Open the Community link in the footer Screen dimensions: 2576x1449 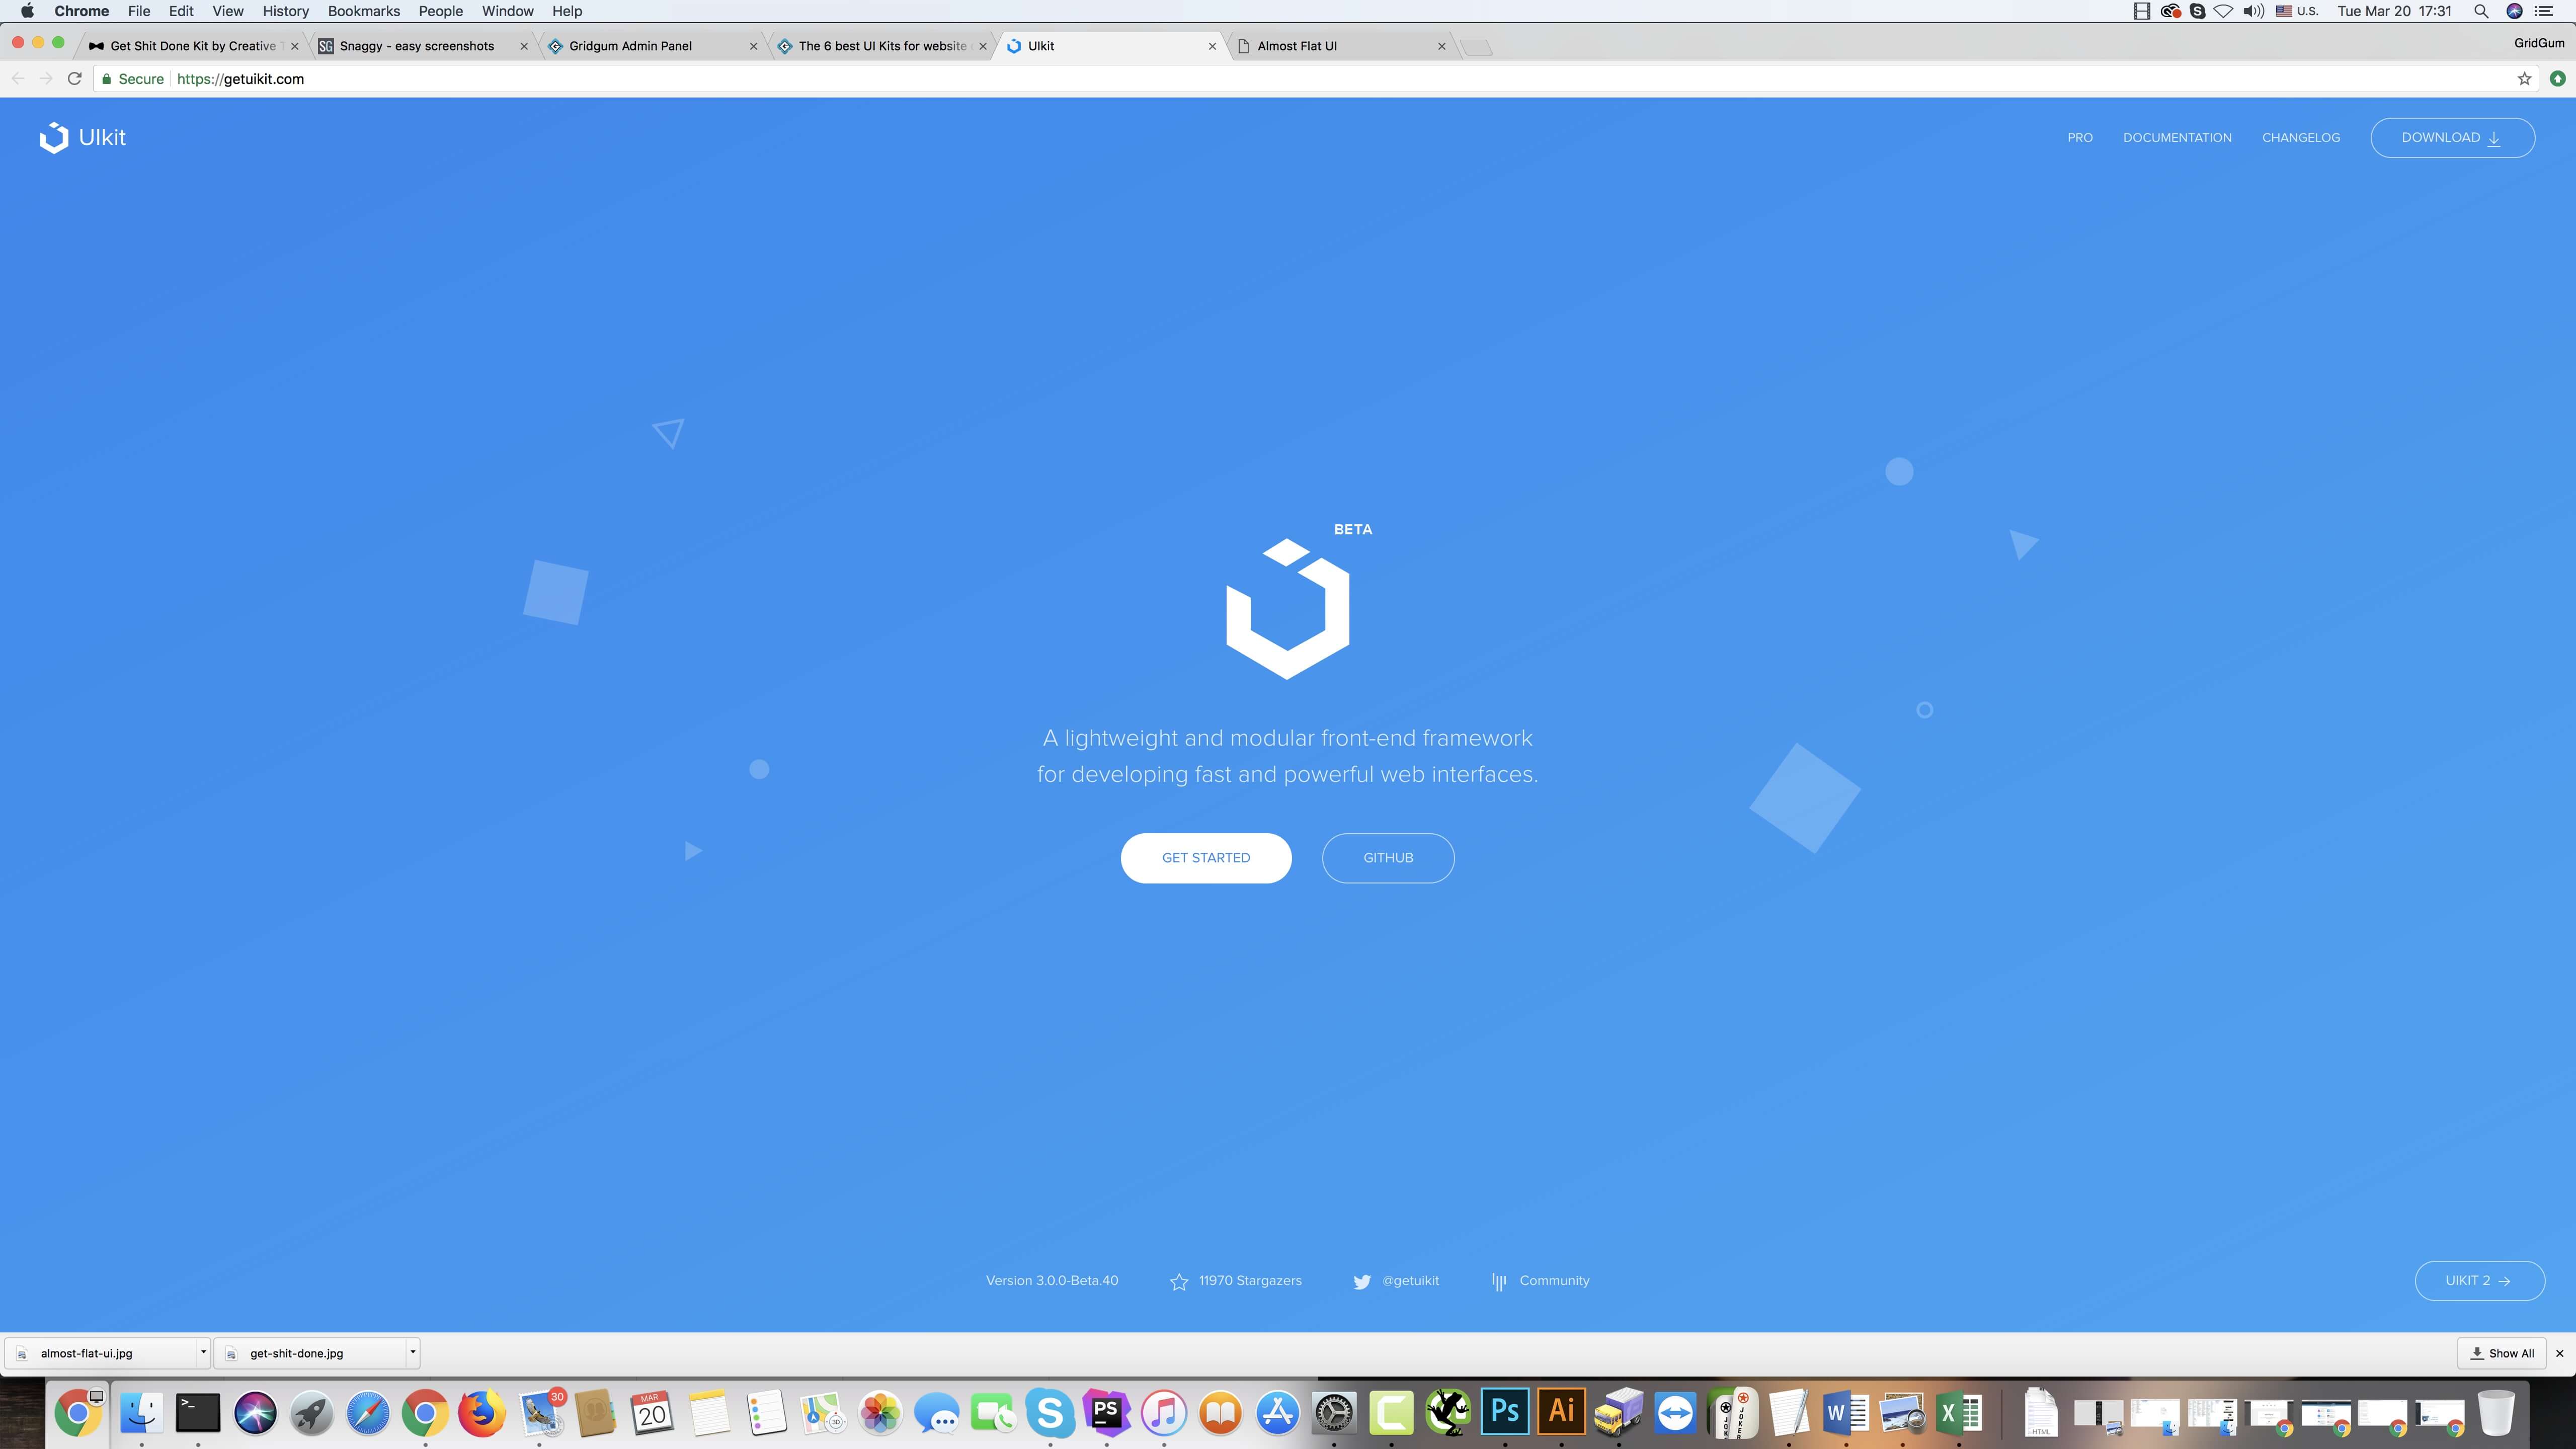tap(1540, 1280)
